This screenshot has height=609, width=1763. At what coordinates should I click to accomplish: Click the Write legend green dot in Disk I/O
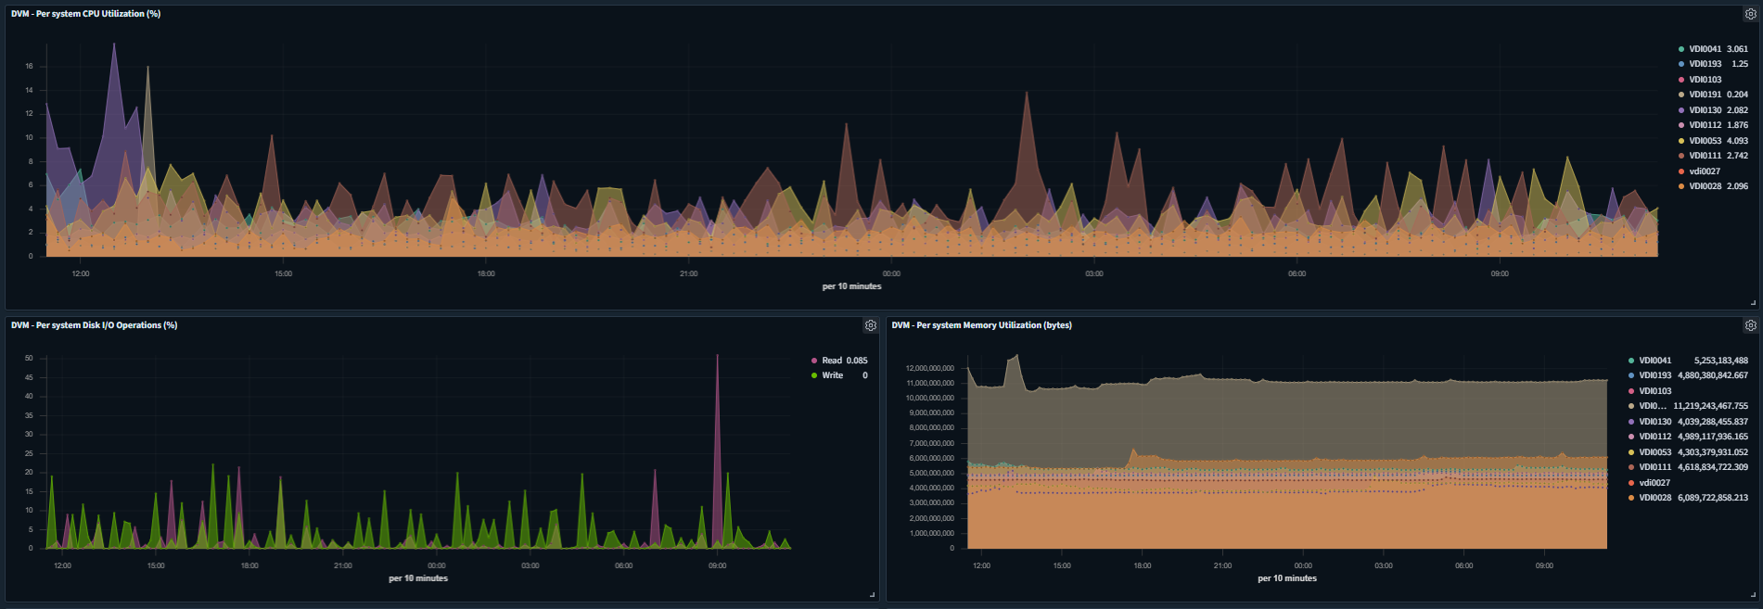point(814,375)
